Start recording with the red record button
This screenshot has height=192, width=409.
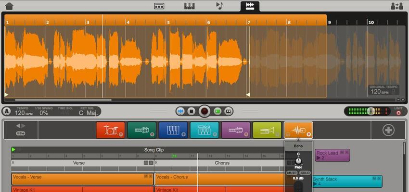pos(204,111)
